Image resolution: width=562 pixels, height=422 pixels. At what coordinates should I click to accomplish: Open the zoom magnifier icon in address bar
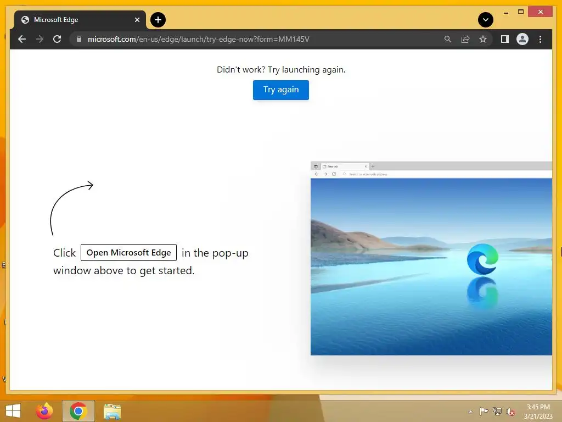[x=448, y=39]
